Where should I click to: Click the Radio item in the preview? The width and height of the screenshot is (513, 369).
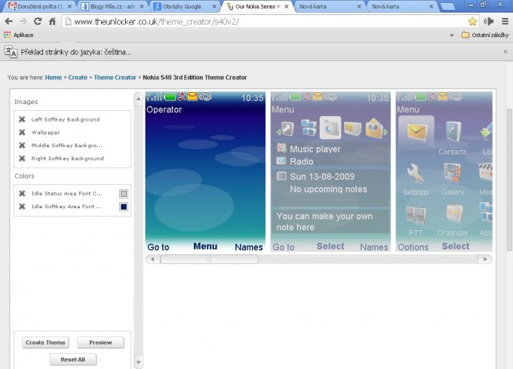[x=295, y=161]
